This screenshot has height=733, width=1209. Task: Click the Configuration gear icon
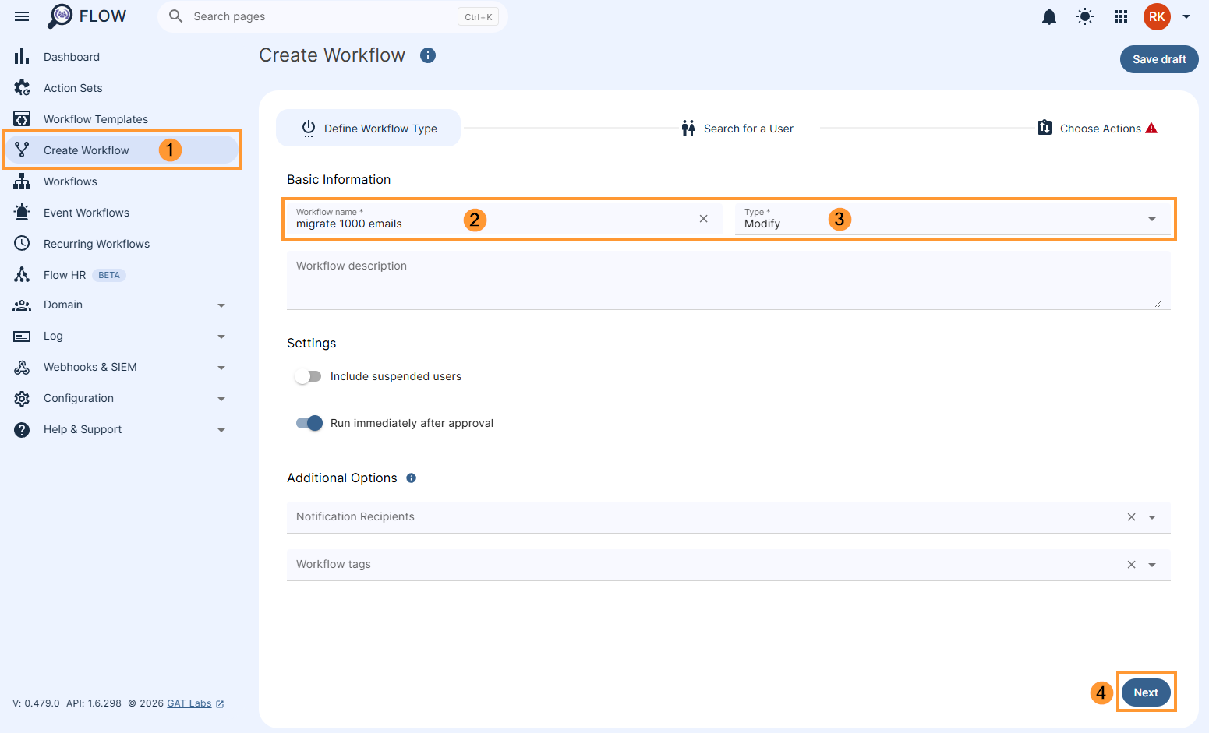point(22,399)
